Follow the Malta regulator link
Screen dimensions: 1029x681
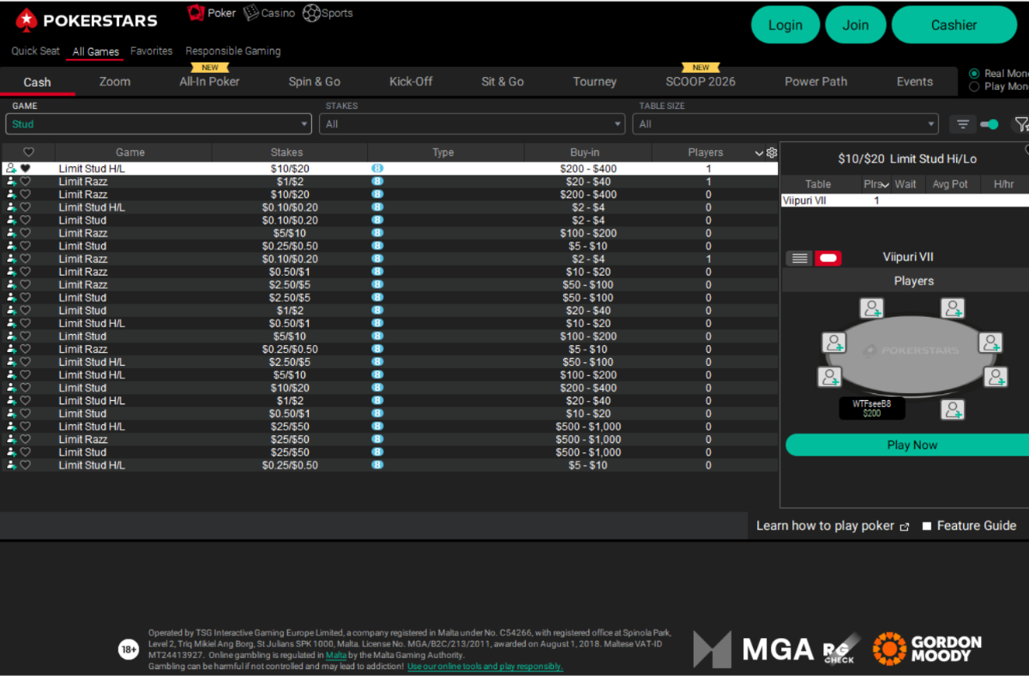[x=336, y=655]
